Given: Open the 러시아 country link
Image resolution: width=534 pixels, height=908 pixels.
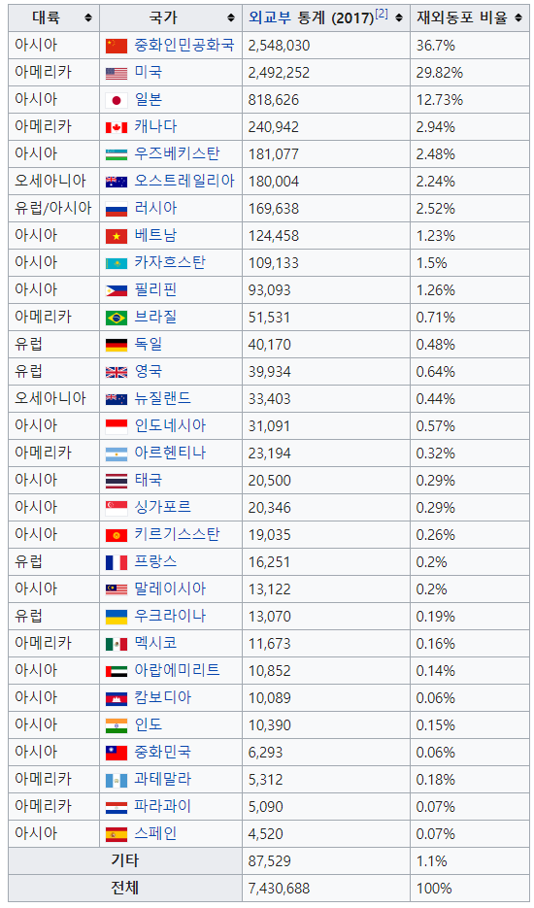Looking at the screenshot, I should 155,209.
